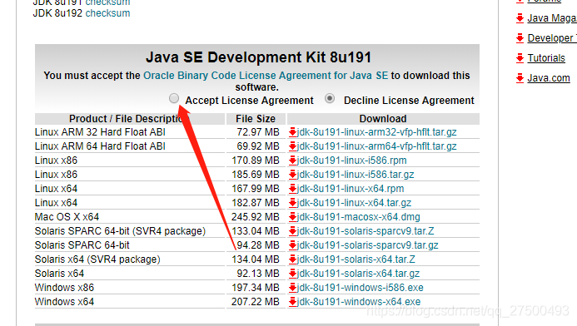The width and height of the screenshot is (577, 326).
Task: Click the 245.92 MB file size cell
Action: tap(256, 217)
